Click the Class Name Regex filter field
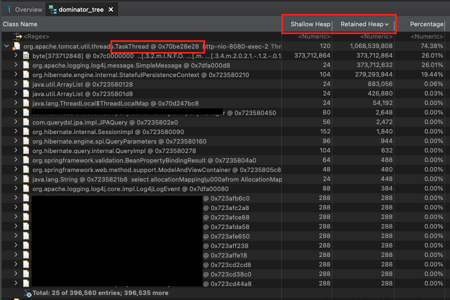Screen dimensions: 450x300 coord(36,37)
